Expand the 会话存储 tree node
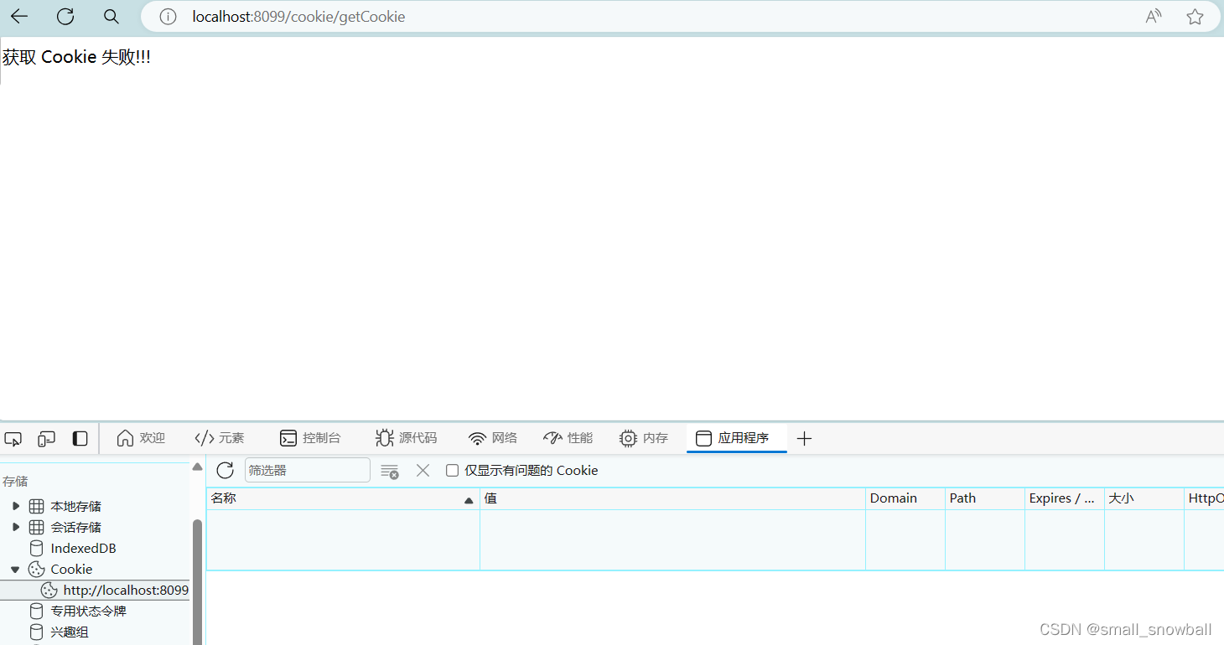 15,527
